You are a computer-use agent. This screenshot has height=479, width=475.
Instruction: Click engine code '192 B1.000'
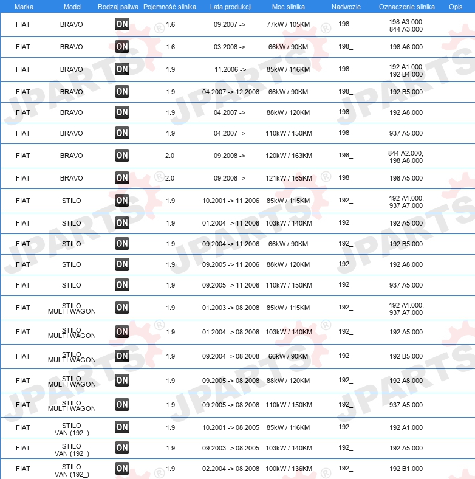pyautogui.click(x=406, y=469)
